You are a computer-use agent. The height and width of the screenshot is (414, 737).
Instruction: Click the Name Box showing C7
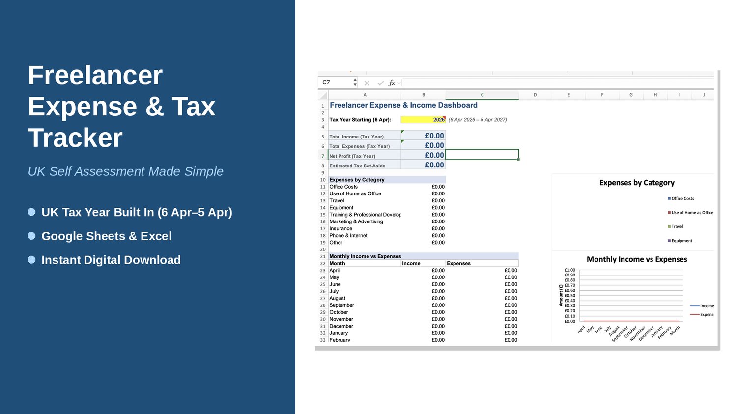(336, 83)
